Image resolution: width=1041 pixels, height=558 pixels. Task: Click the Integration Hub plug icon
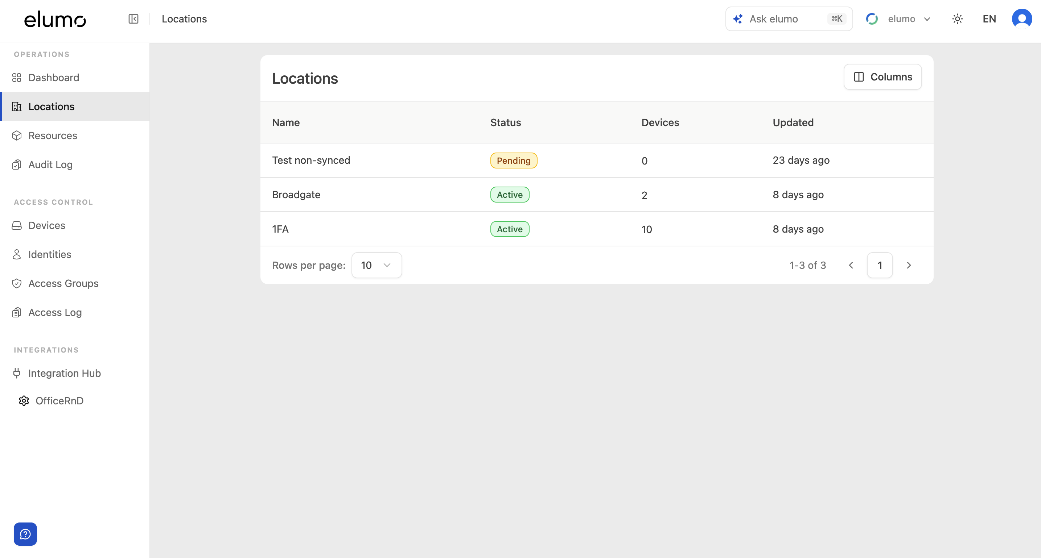pyautogui.click(x=17, y=373)
